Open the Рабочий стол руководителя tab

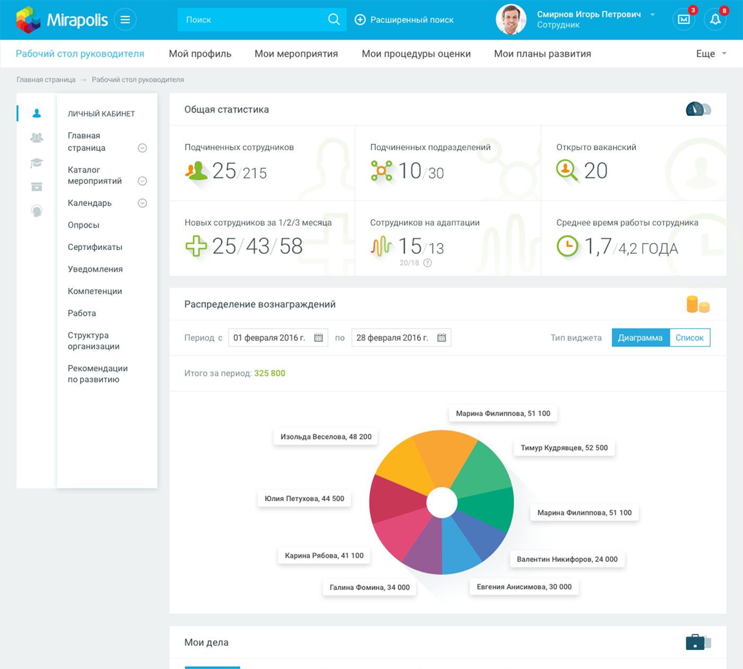80,54
